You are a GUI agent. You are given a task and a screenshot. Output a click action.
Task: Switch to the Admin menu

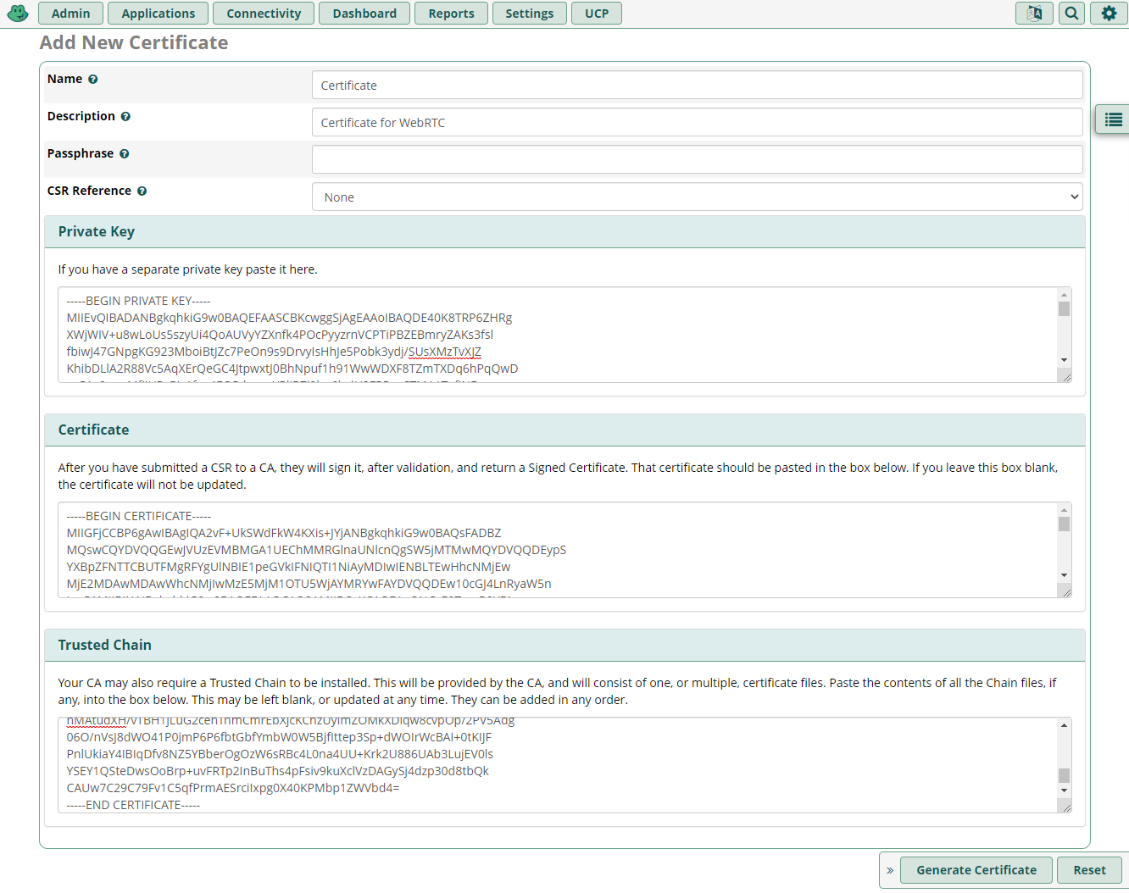70,13
